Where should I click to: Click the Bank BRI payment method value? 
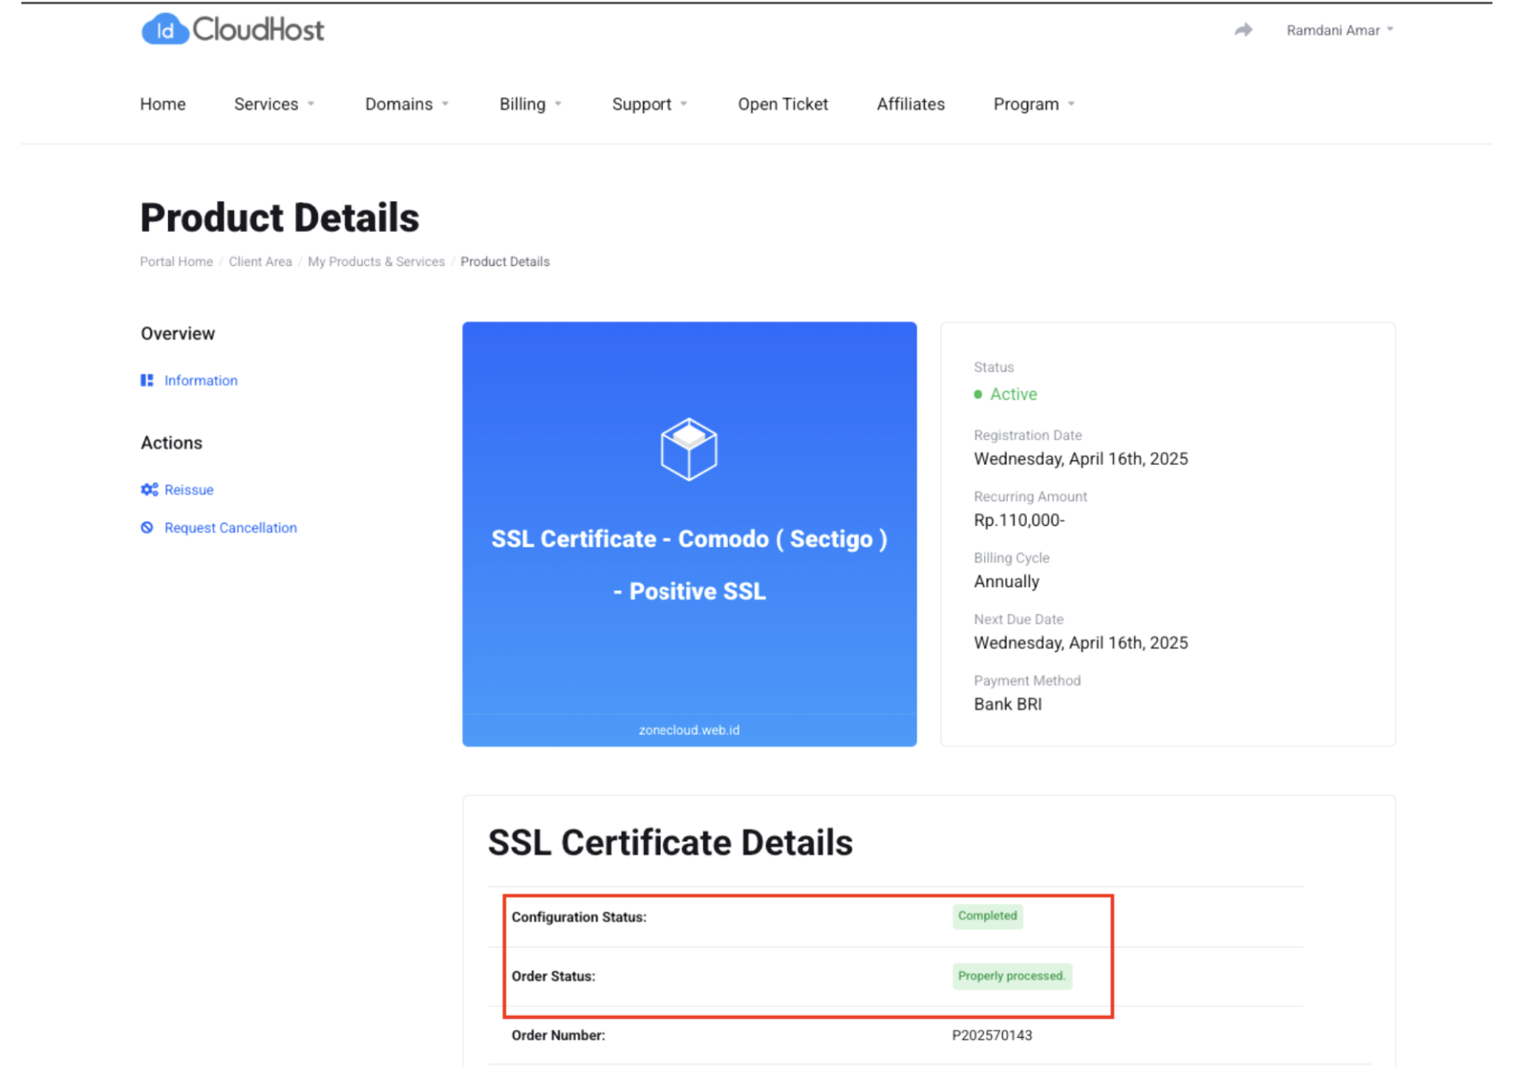[1008, 705]
